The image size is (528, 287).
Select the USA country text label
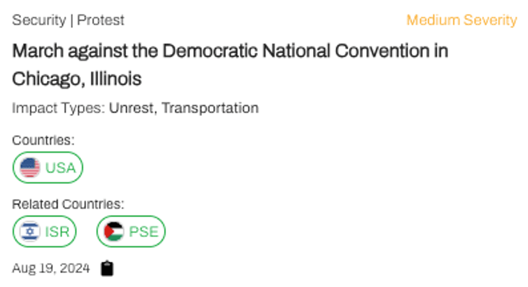[60, 168]
